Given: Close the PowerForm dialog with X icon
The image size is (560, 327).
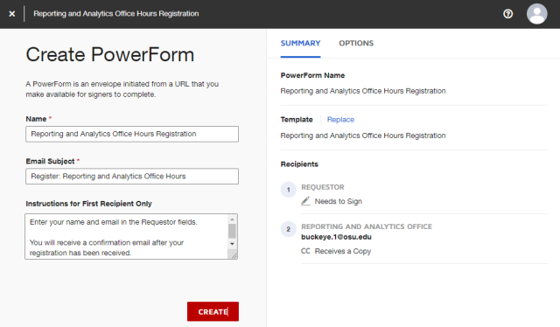Looking at the screenshot, I should 12,14.
